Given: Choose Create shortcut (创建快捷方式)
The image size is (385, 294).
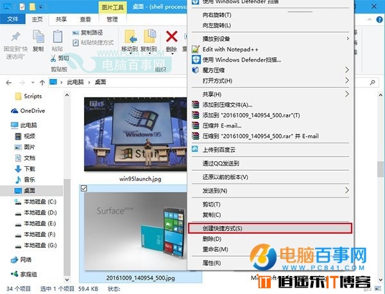Looking at the screenshot, I should coord(270,229).
